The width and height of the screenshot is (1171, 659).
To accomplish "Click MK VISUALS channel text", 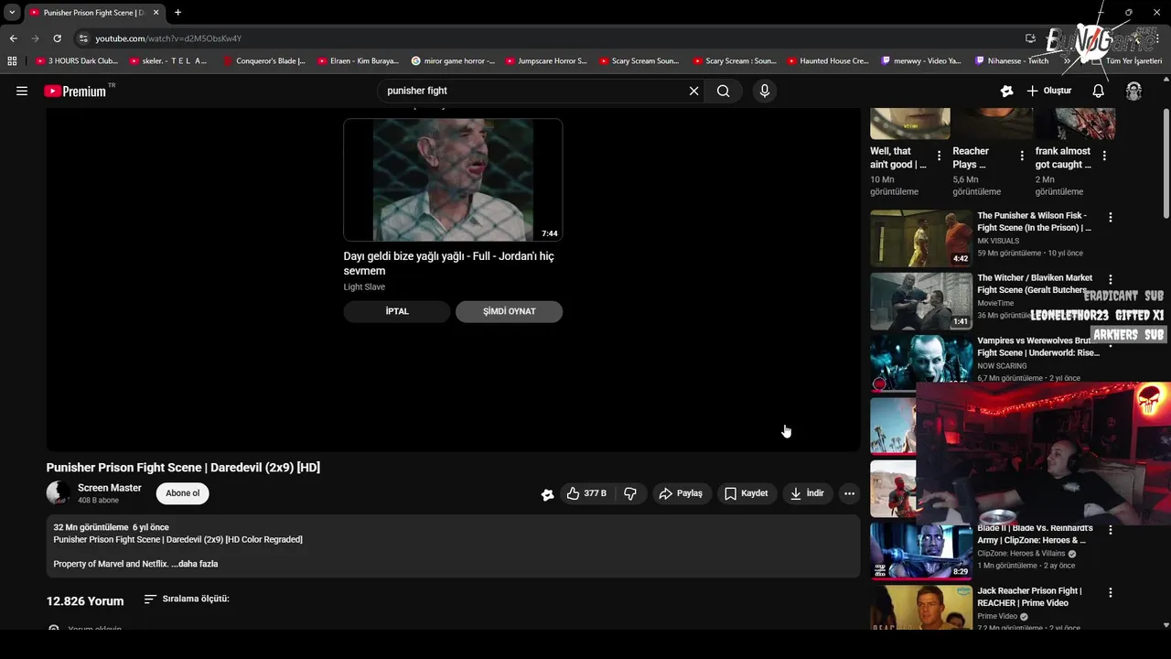I will pos(998,241).
